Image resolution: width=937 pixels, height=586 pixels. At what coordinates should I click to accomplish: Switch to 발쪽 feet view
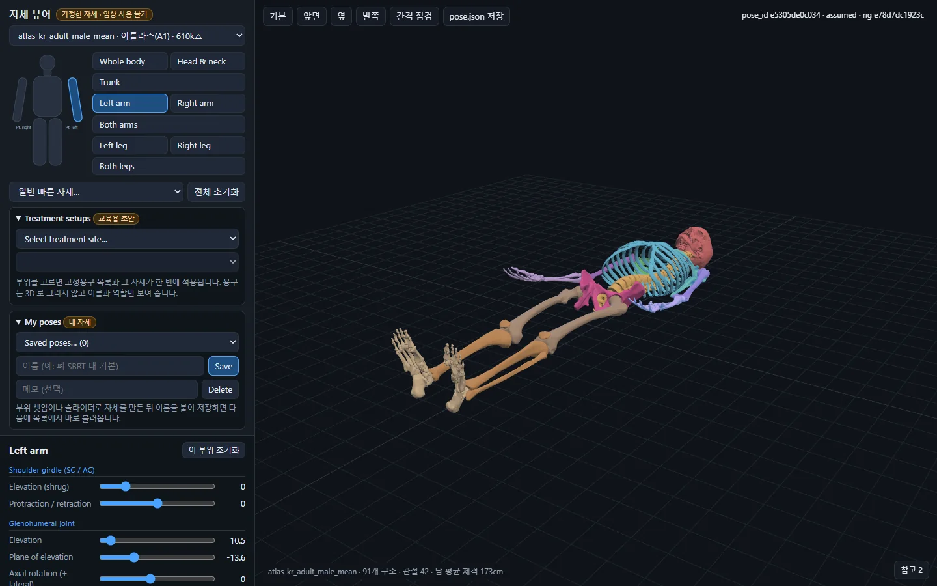[371, 16]
